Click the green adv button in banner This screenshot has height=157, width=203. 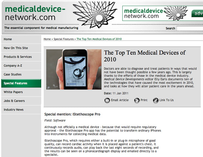[197, 13]
